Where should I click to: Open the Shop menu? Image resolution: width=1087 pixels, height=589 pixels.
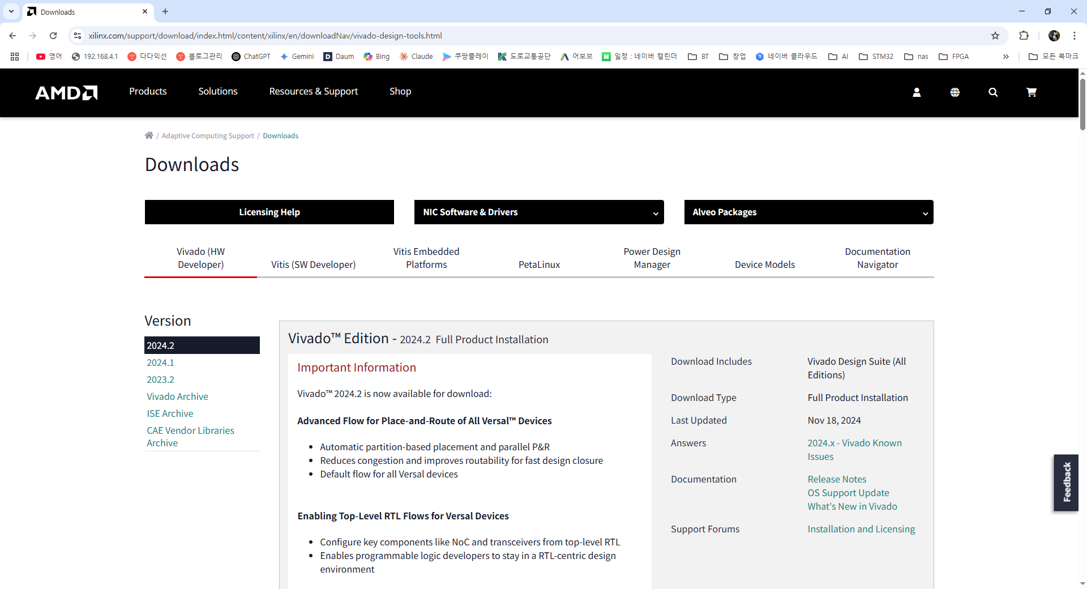pyautogui.click(x=400, y=92)
